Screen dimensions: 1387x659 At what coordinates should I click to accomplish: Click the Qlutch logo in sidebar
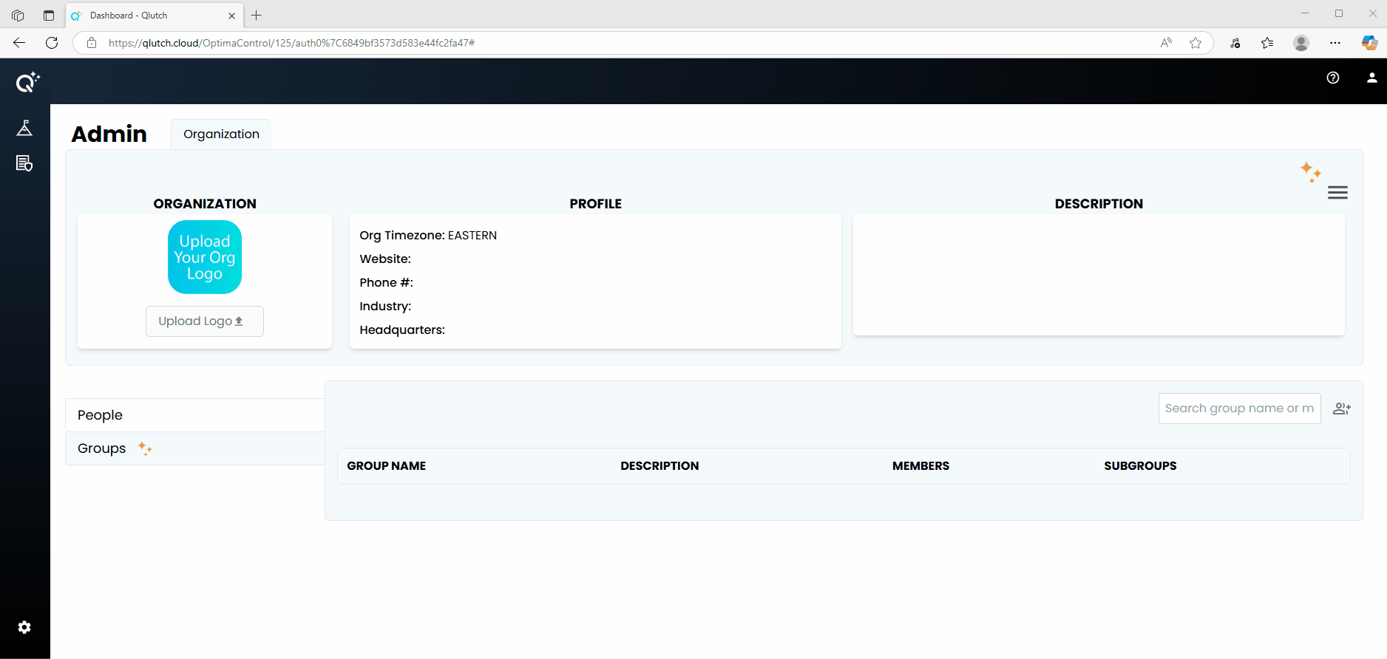pos(27,82)
